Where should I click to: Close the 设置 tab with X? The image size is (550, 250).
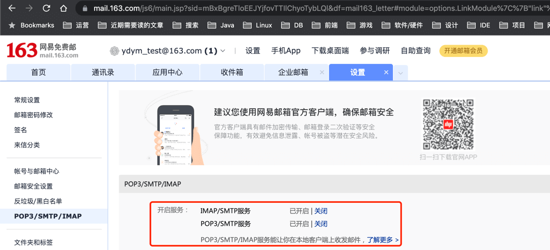386,72
